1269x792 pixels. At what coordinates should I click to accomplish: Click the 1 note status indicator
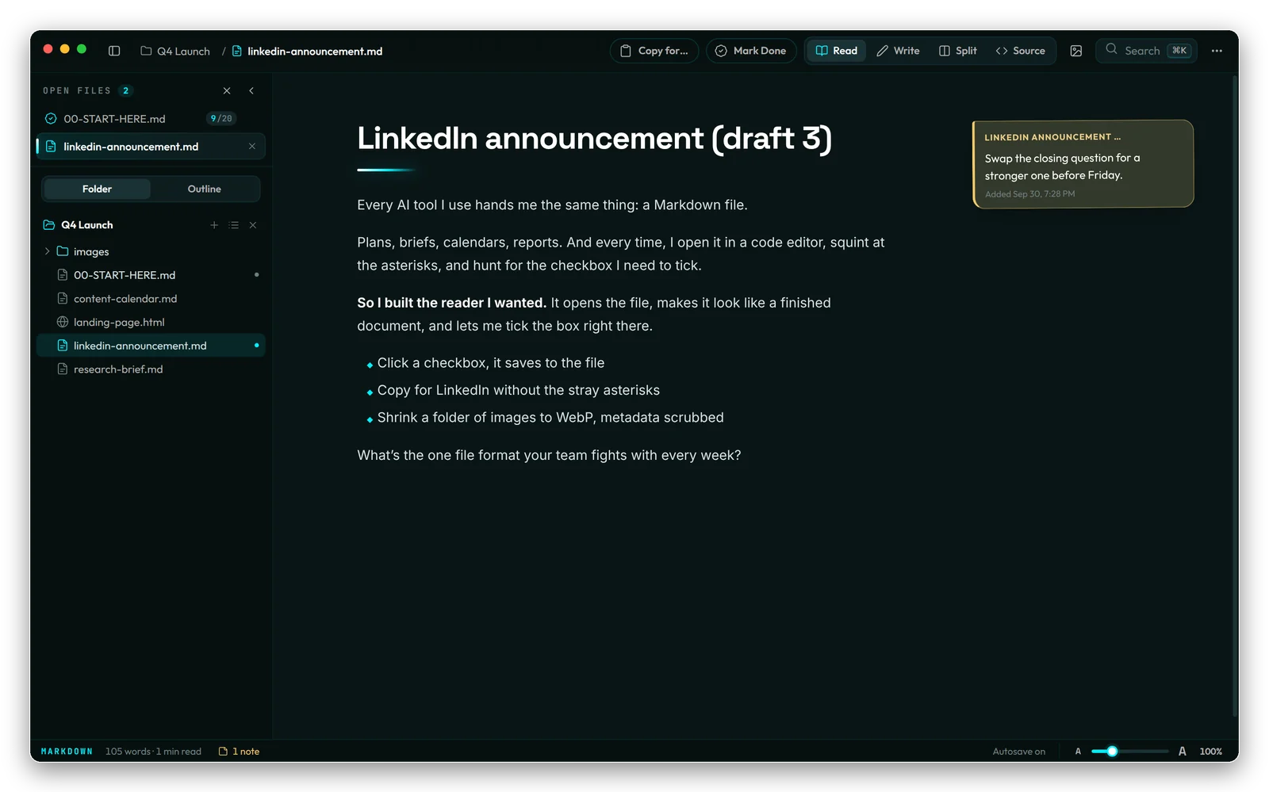[x=239, y=752]
